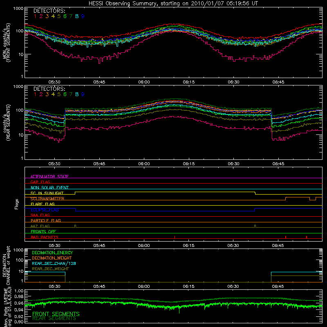Click DETECTORS: label in rear segments plot
327x327 pixels.
point(49,89)
